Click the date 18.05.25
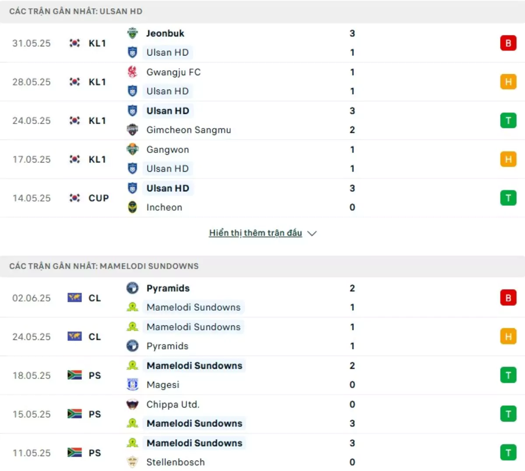525x471 pixels. pyautogui.click(x=31, y=376)
